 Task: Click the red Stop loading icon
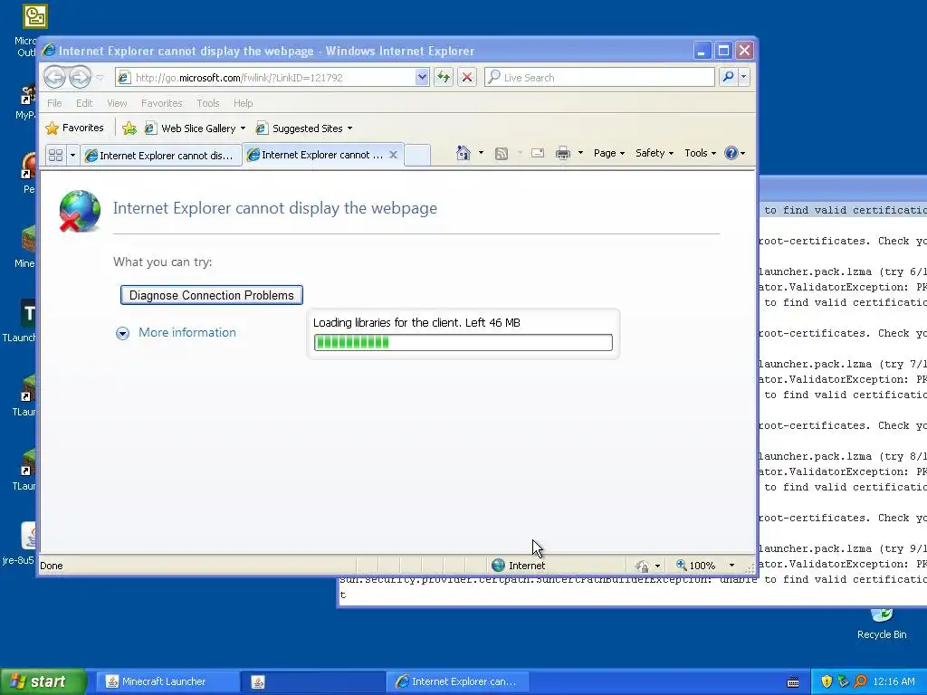coord(467,78)
